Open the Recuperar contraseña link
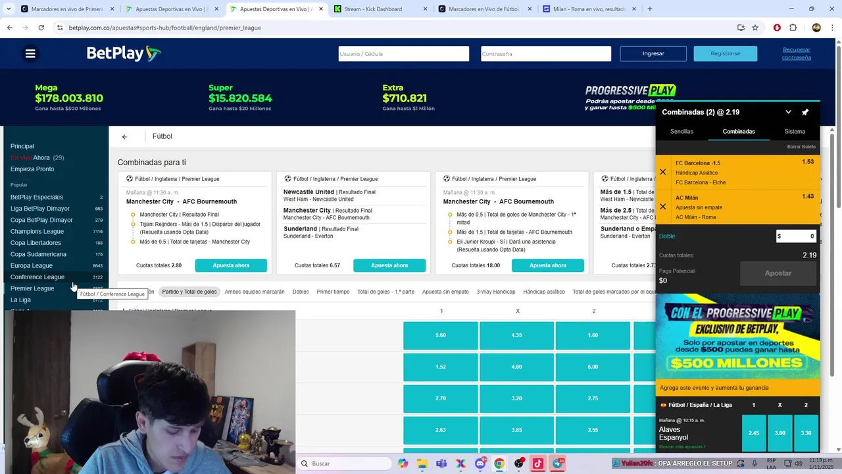Viewport: 842px width, 474px height. (797, 53)
